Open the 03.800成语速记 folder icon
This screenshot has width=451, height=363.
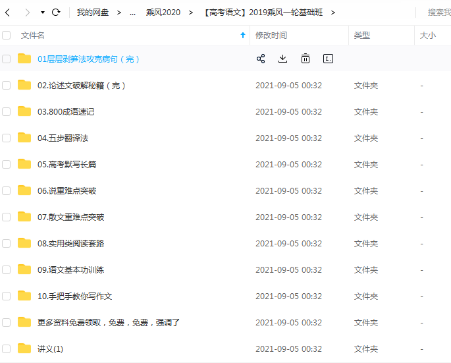pos(24,111)
